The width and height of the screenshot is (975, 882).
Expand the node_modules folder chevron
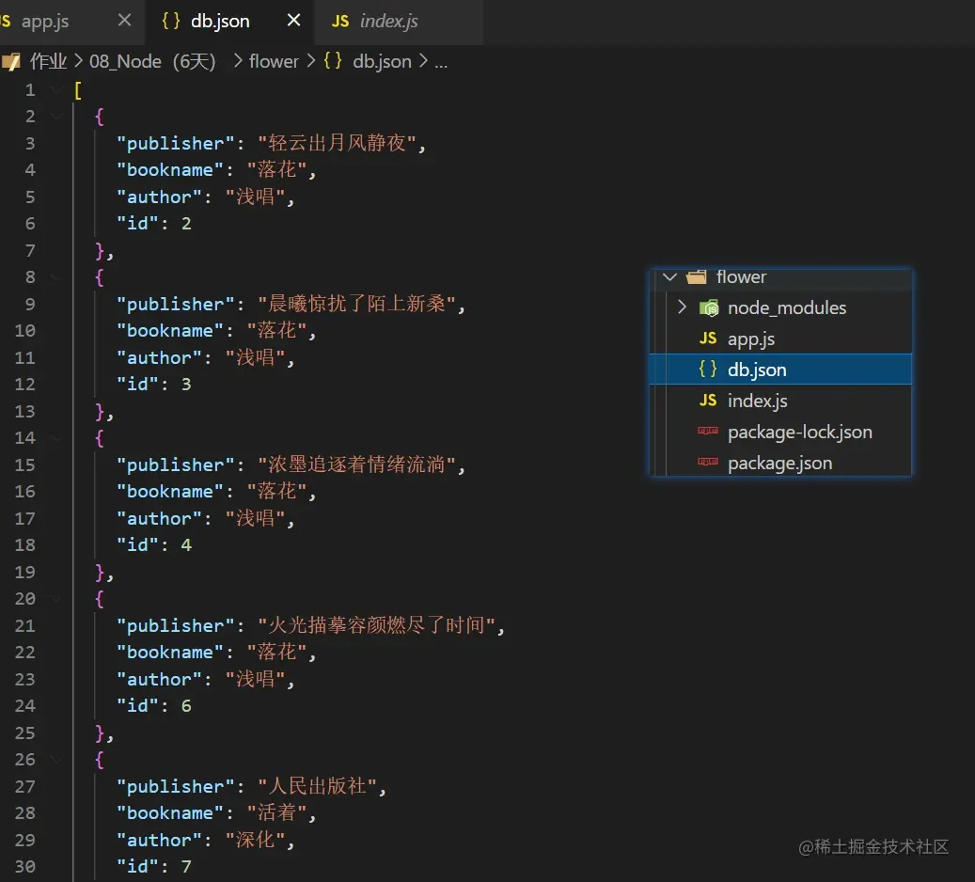tap(683, 307)
